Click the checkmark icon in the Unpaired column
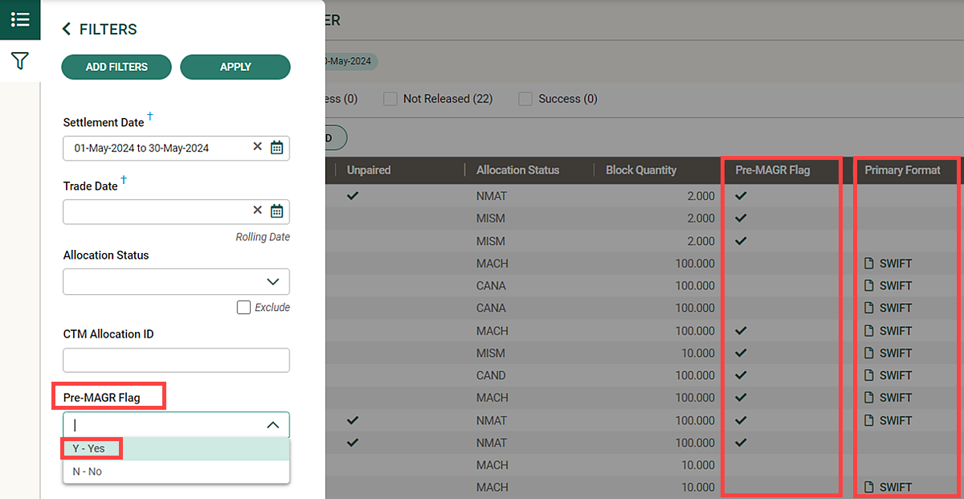 pyautogui.click(x=352, y=195)
